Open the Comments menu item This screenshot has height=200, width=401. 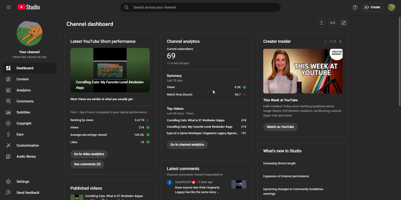[x=29, y=101]
